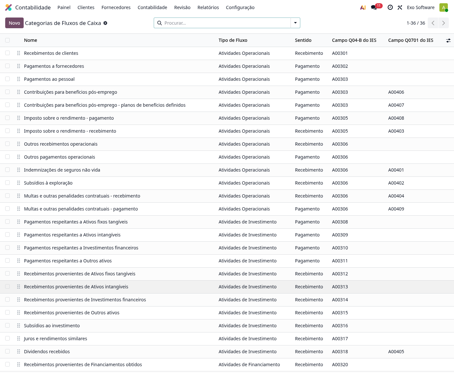
Task: Sort by Campo Q0701 do IES column
Action: click(x=411, y=40)
